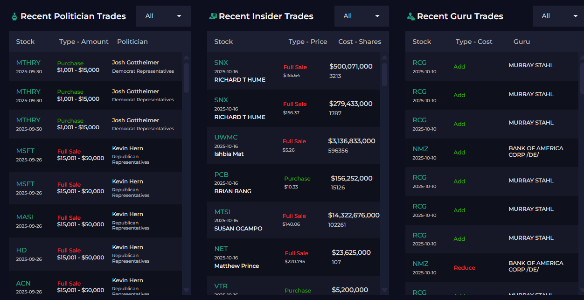Click the 102261 shares value
This screenshot has height=300, width=584.
(337, 225)
